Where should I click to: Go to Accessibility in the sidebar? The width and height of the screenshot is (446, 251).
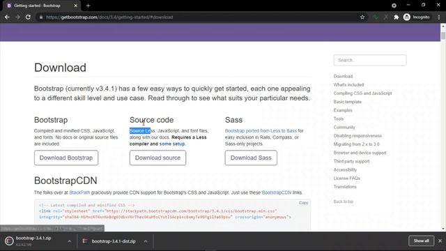point(345,169)
